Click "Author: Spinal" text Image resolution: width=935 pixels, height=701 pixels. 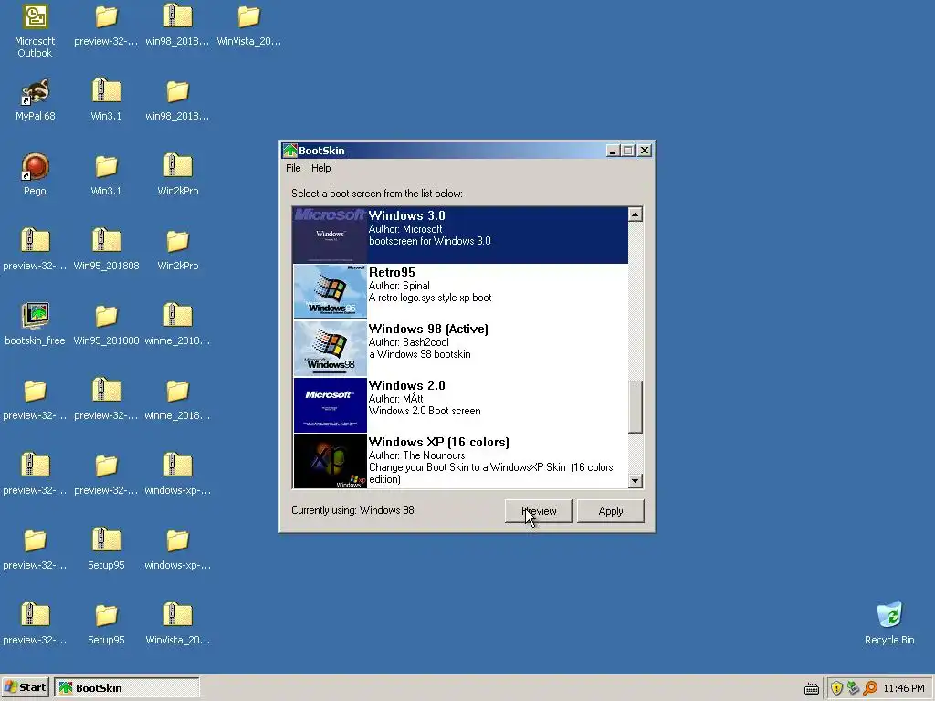tap(399, 286)
